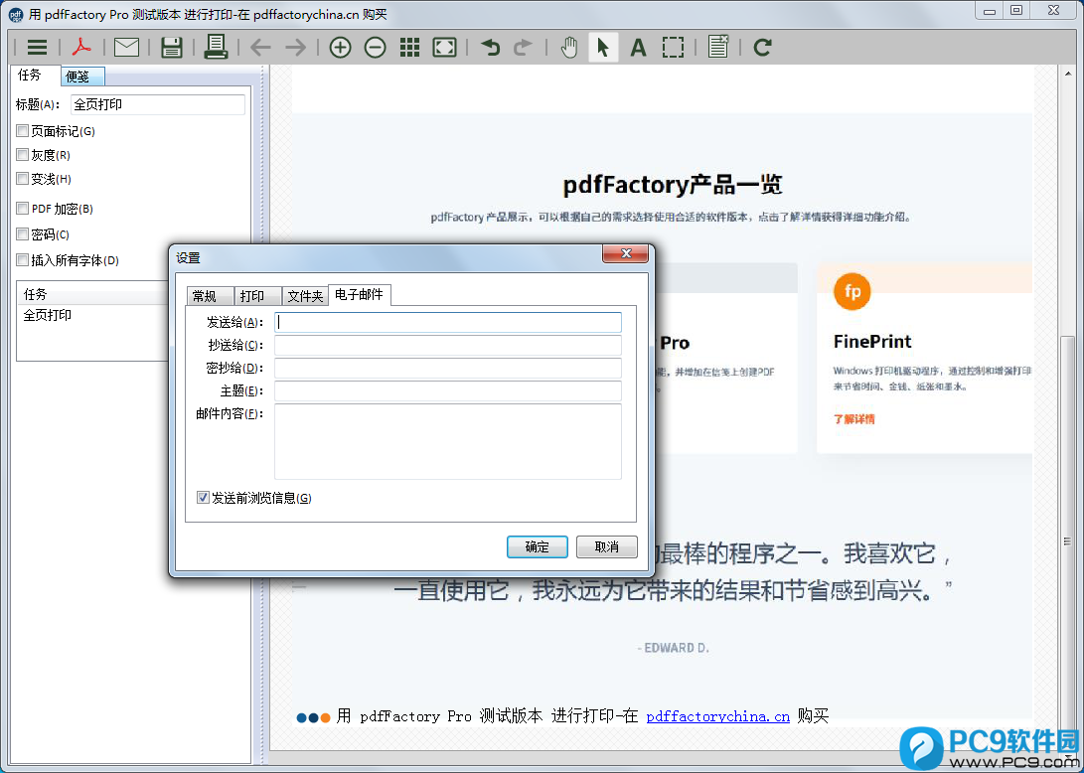
Task: Click the refresh circular arrow icon
Action: tap(762, 47)
